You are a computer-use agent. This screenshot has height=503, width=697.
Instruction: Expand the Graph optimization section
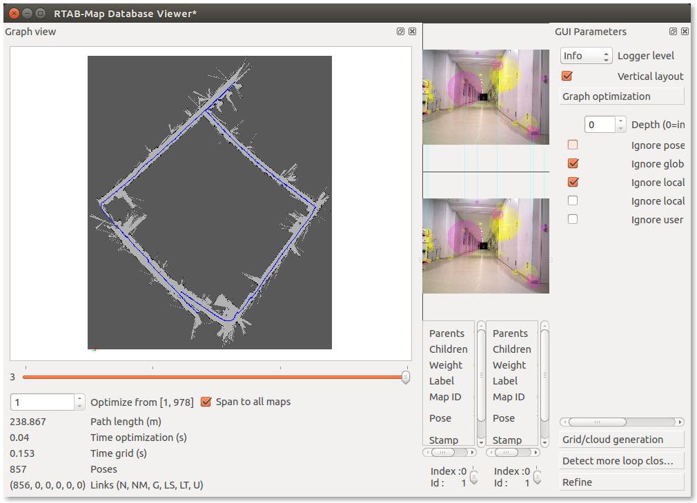click(x=621, y=96)
